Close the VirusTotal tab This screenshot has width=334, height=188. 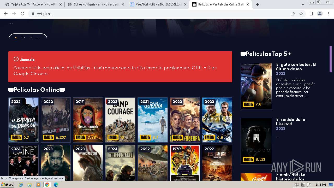[x=185, y=4]
